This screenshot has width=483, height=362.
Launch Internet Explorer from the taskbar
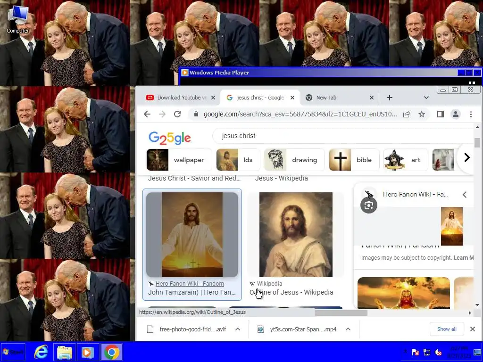point(41,352)
